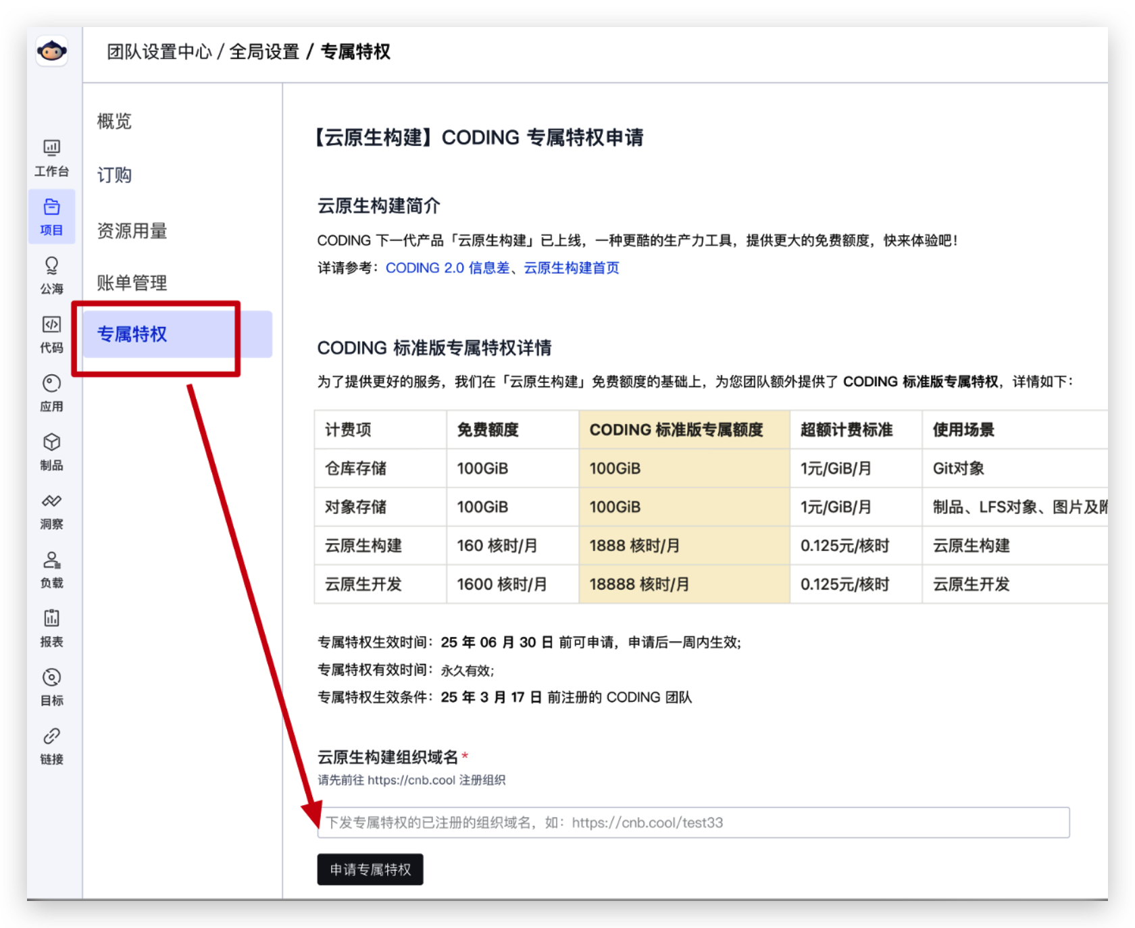Open the 洞察 insights sidebar icon
This screenshot has height=928, width=1135.
[x=51, y=510]
